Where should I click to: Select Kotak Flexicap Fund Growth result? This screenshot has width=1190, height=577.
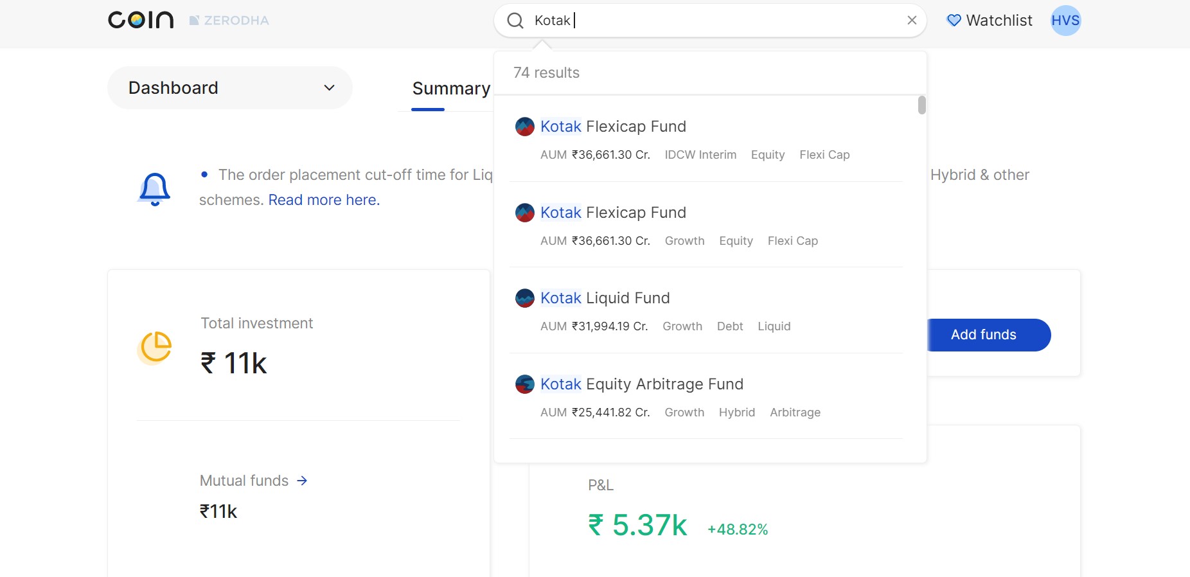(706, 226)
